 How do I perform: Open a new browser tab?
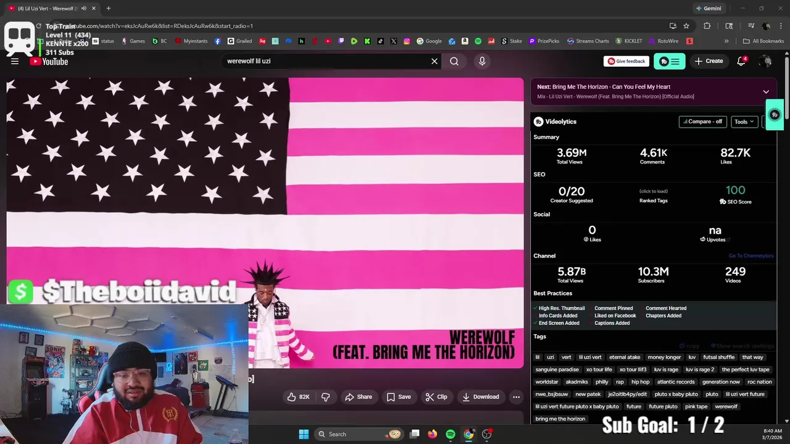click(109, 9)
